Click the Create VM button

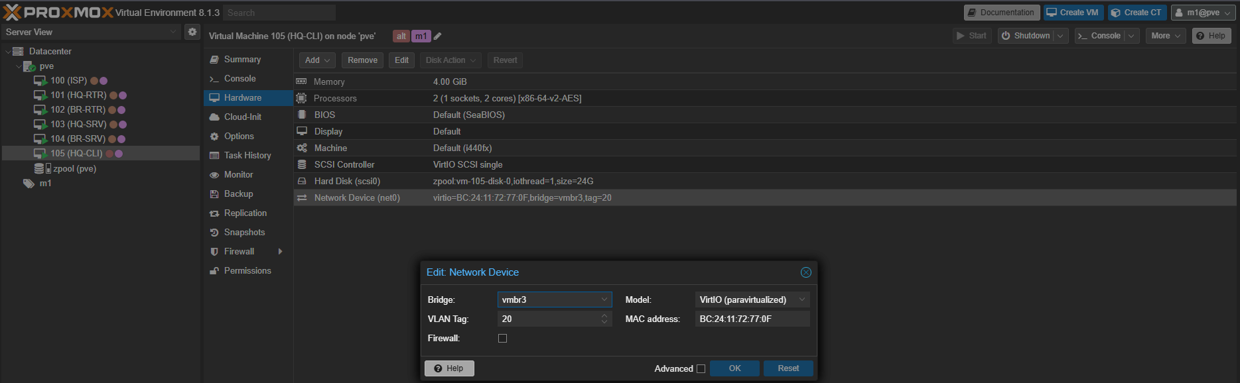pyautogui.click(x=1073, y=13)
